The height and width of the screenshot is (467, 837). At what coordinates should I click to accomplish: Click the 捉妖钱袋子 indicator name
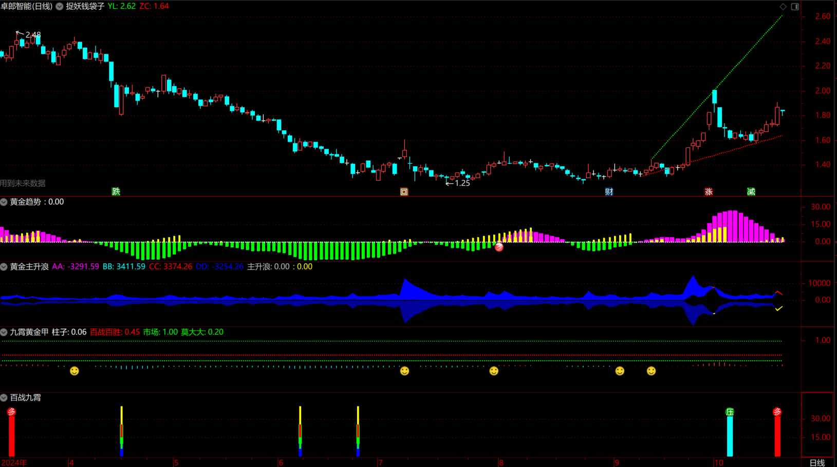tap(85, 6)
